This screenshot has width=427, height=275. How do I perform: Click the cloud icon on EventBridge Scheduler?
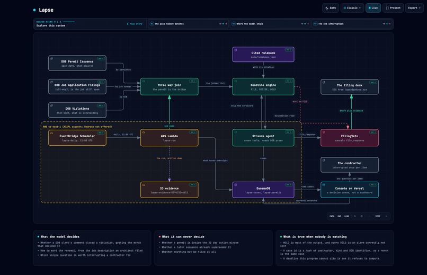(51, 133)
